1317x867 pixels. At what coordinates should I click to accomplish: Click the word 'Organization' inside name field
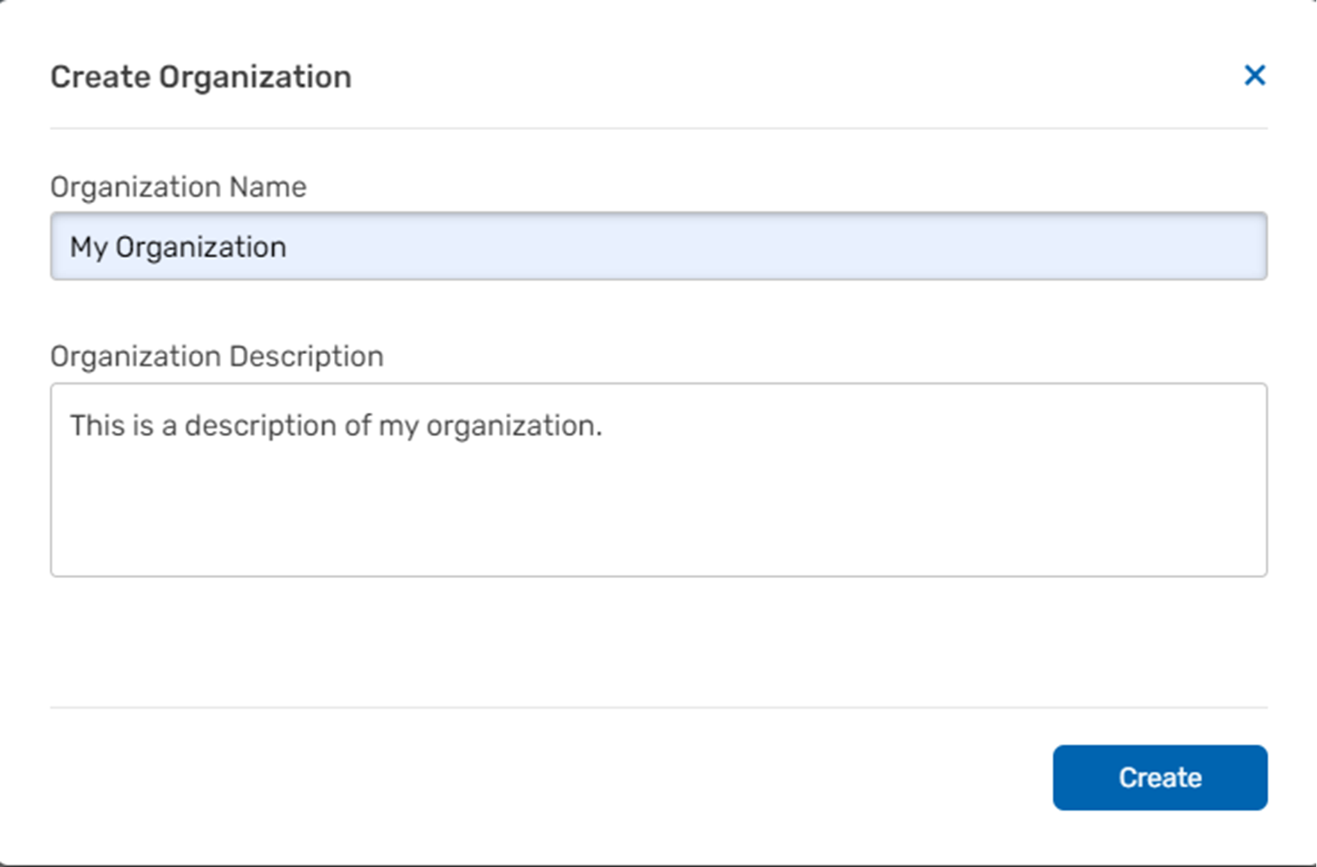click(200, 248)
